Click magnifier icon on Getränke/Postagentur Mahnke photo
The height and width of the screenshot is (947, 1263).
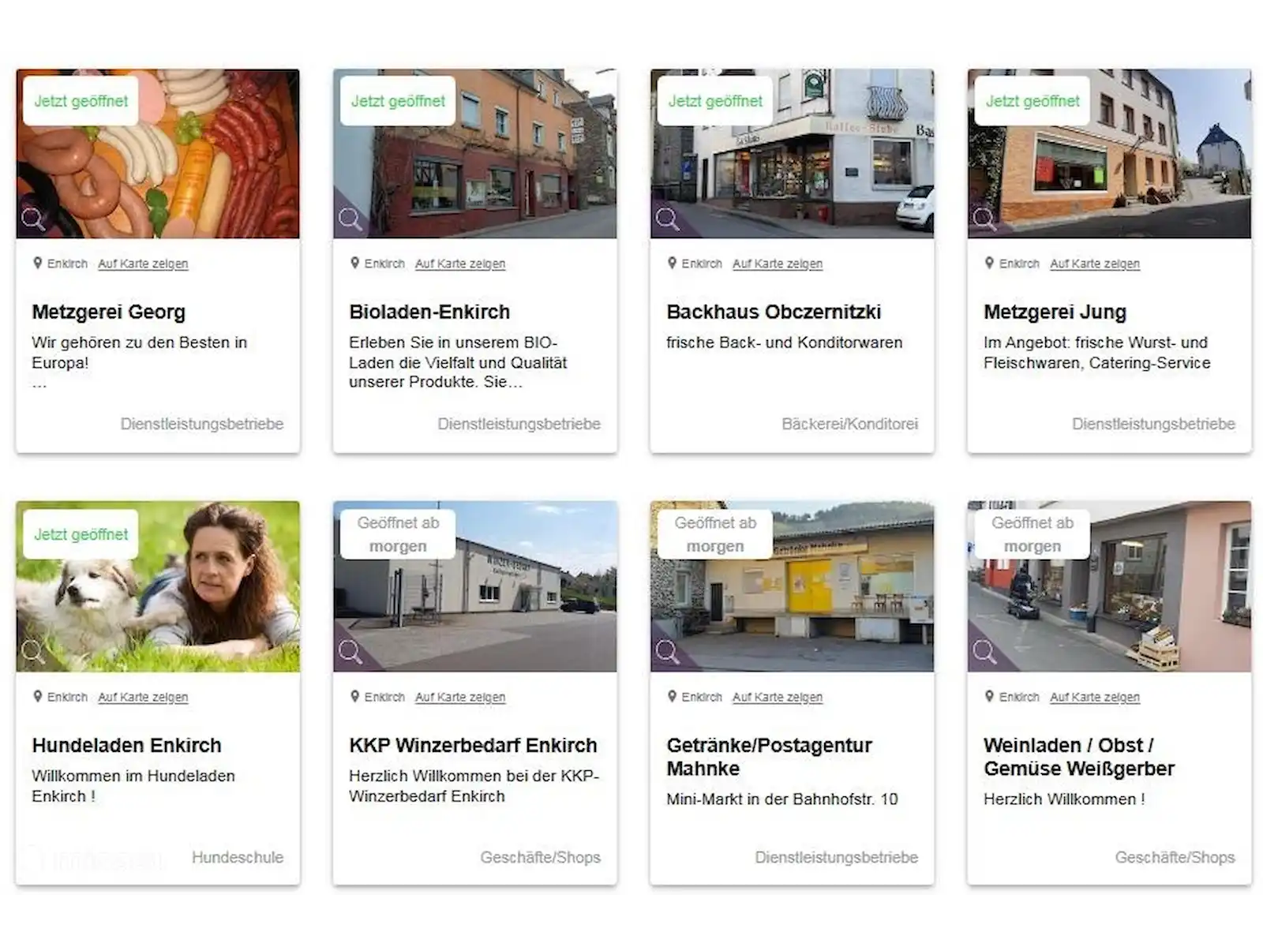coord(668,652)
